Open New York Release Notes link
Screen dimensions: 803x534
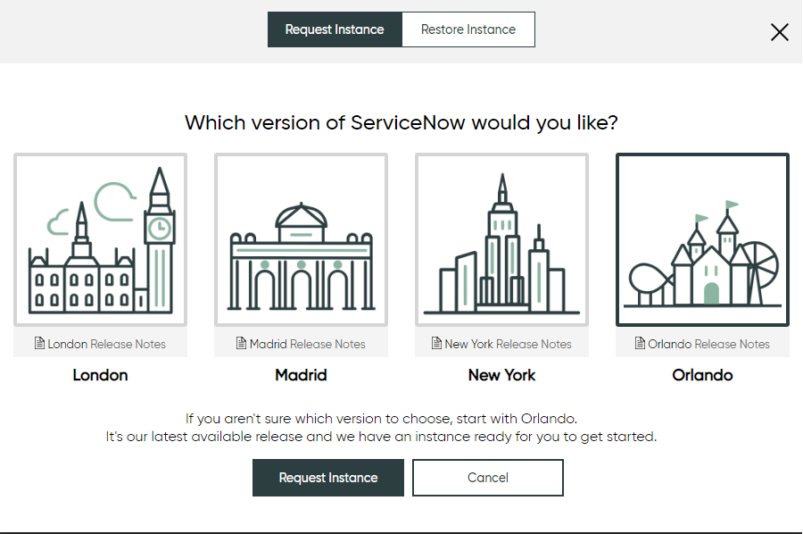501,344
